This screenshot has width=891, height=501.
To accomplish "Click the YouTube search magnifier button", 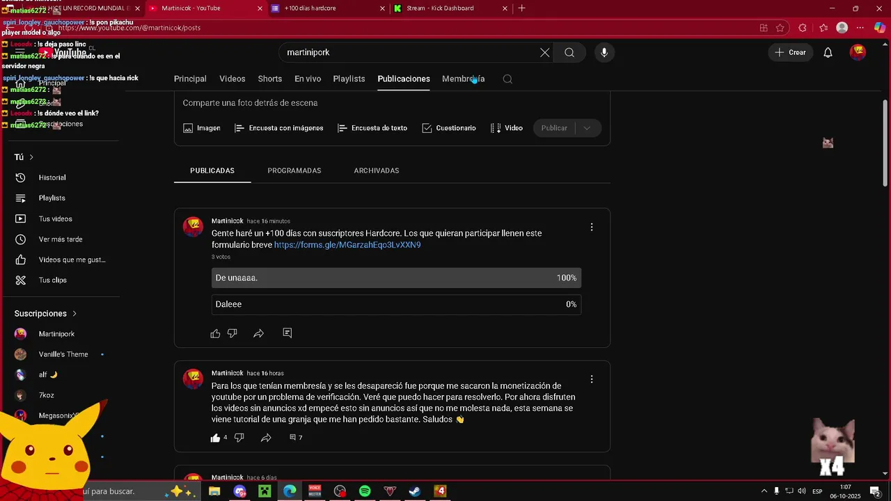I will click(569, 52).
